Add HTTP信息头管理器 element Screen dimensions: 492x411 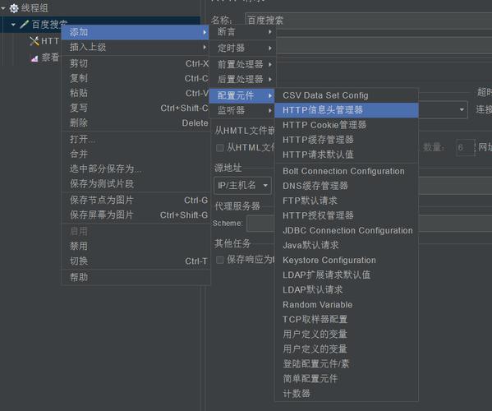[347, 110]
